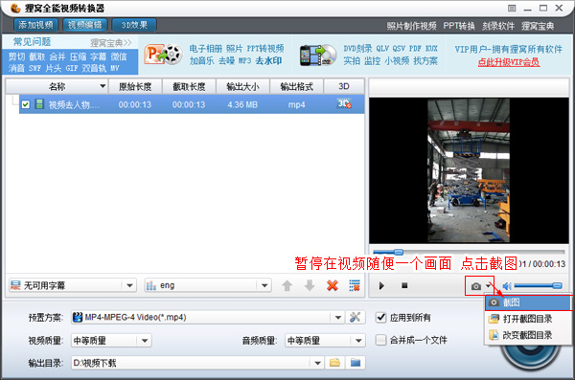This screenshot has height=380, width=575.
Task: Uncheck the video file row checkbox
Action: (25, 104)
